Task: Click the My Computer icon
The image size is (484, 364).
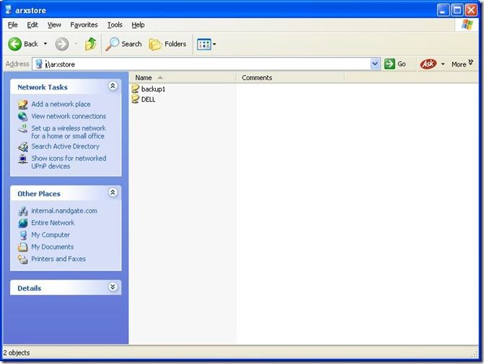Action: pos(22,235)
